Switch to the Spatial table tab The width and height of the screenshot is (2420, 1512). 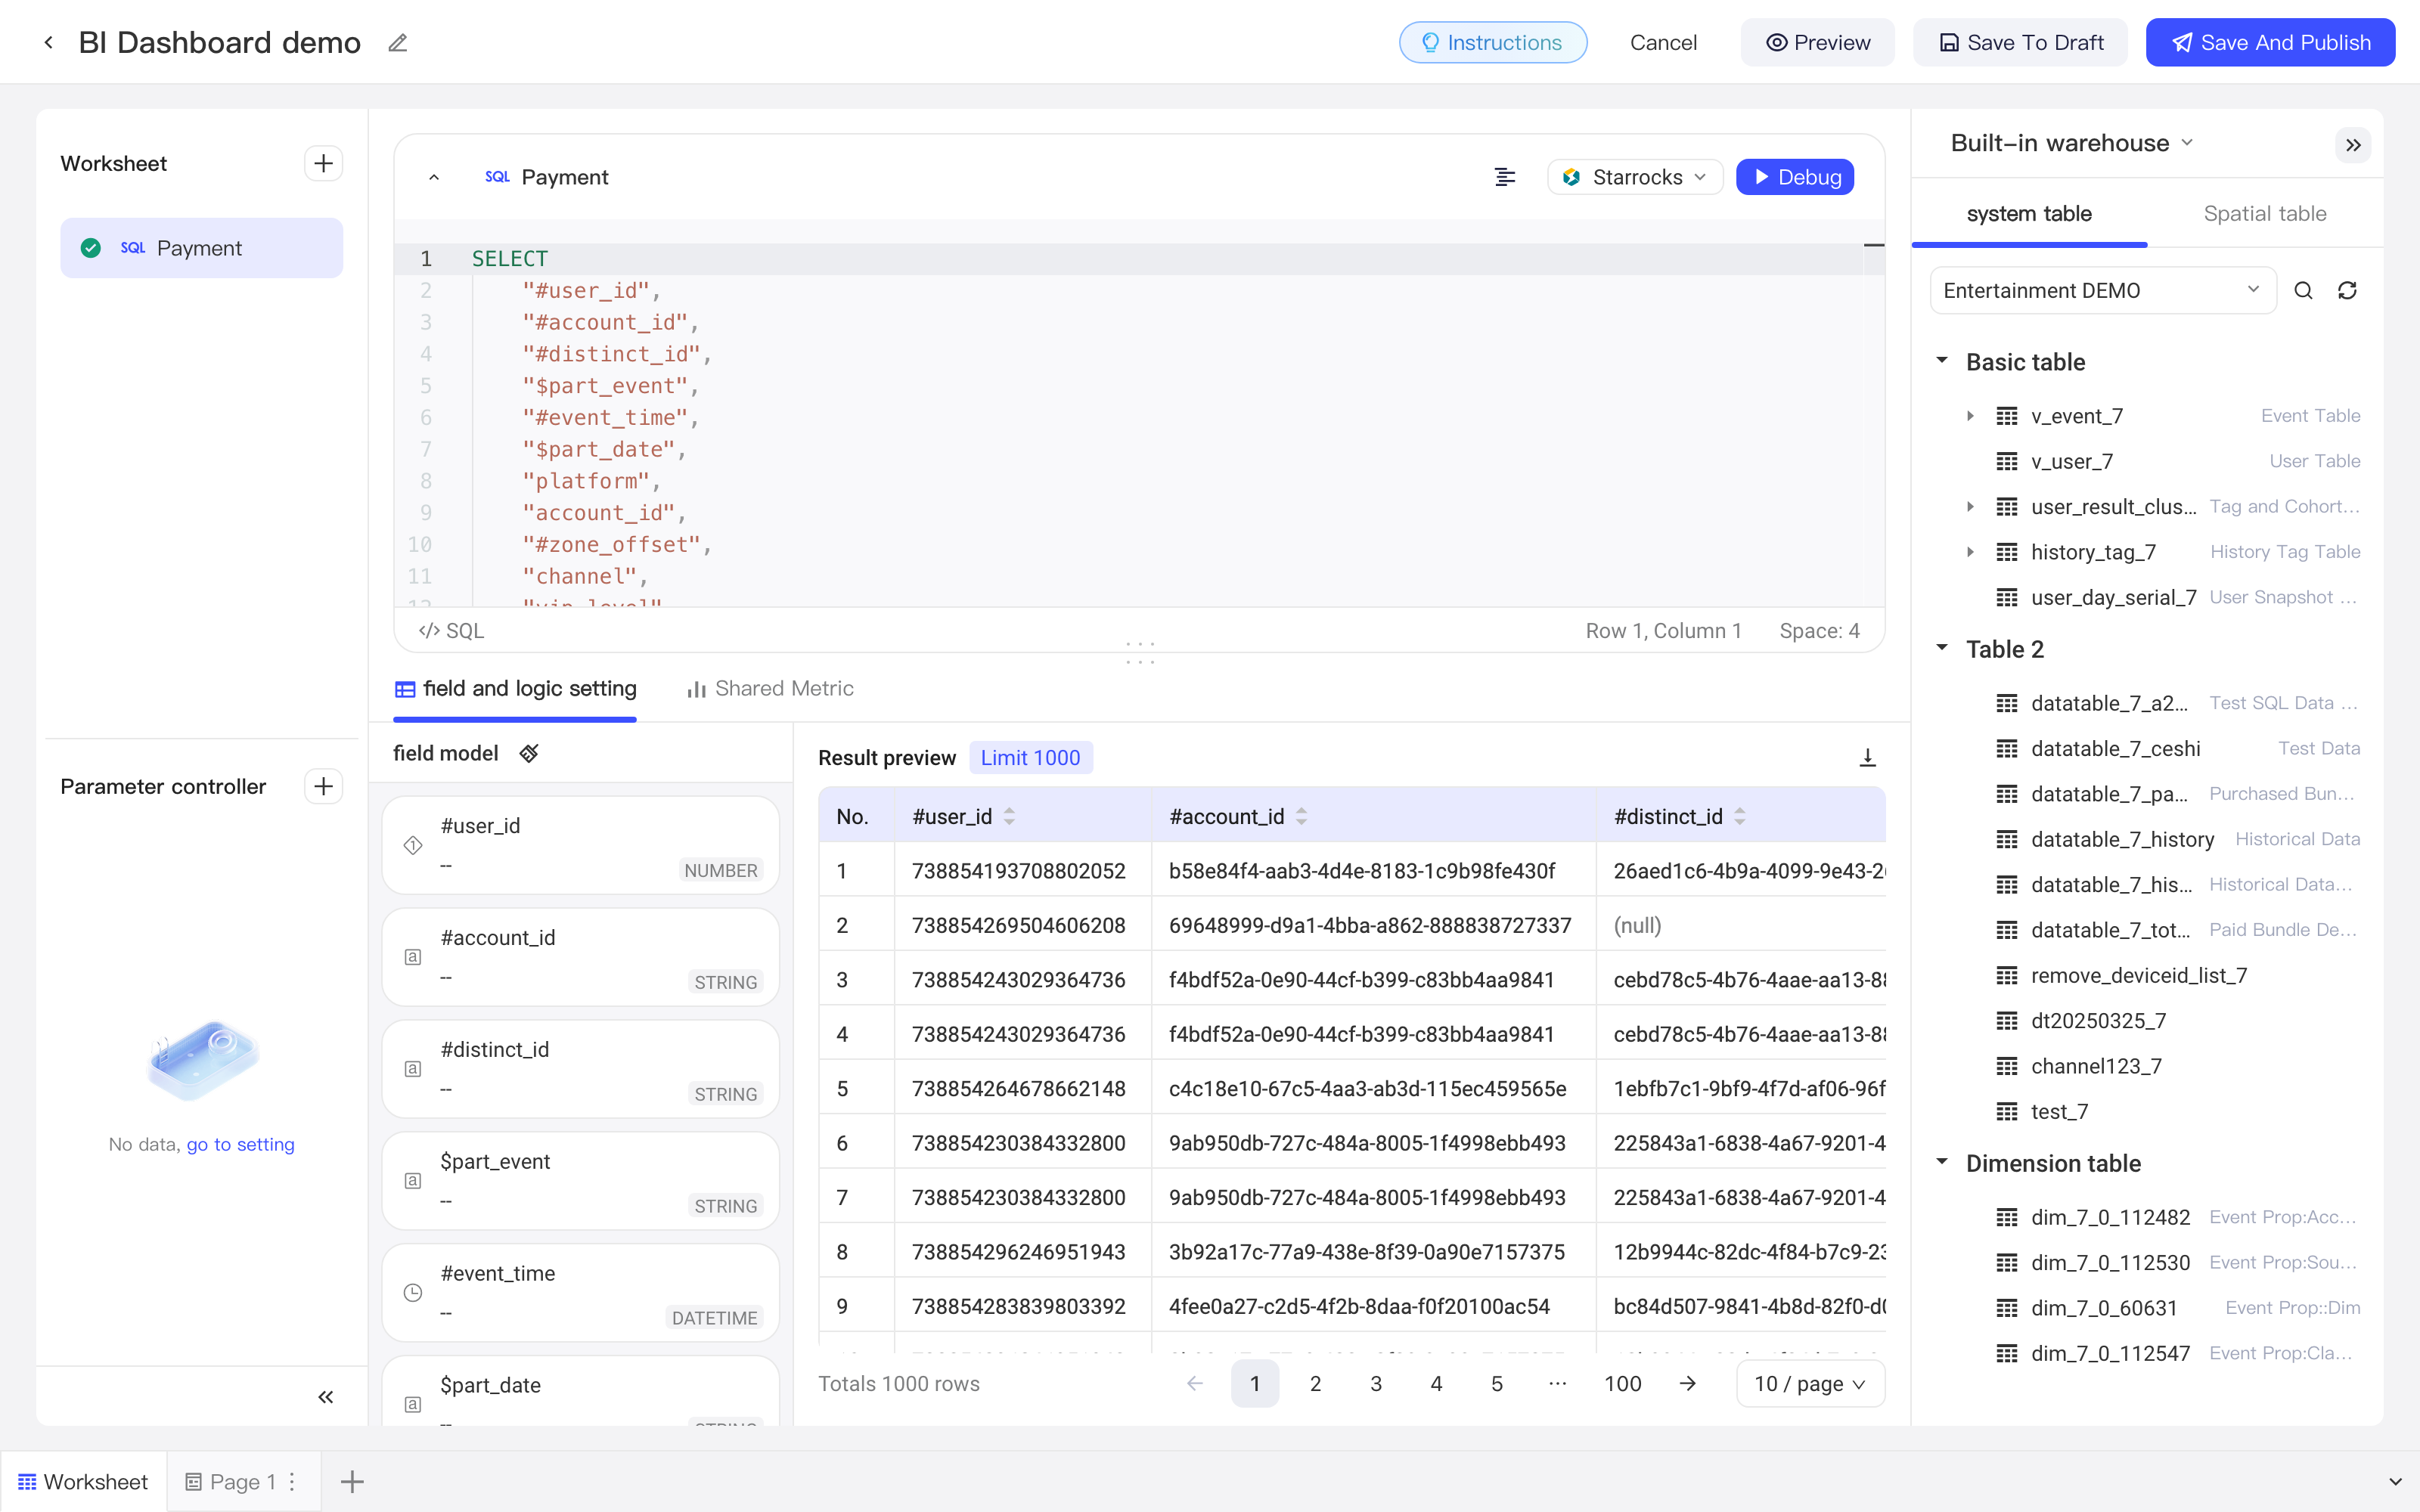2265,213
